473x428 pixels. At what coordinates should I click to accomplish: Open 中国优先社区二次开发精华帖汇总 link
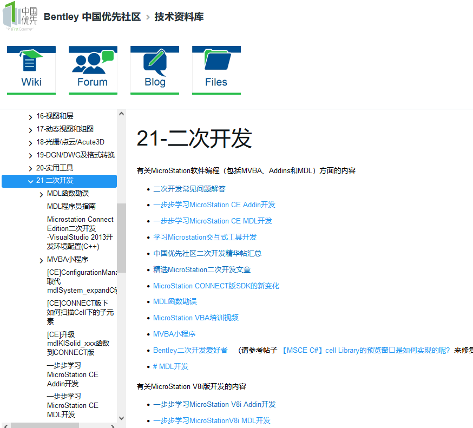point(207,253)
